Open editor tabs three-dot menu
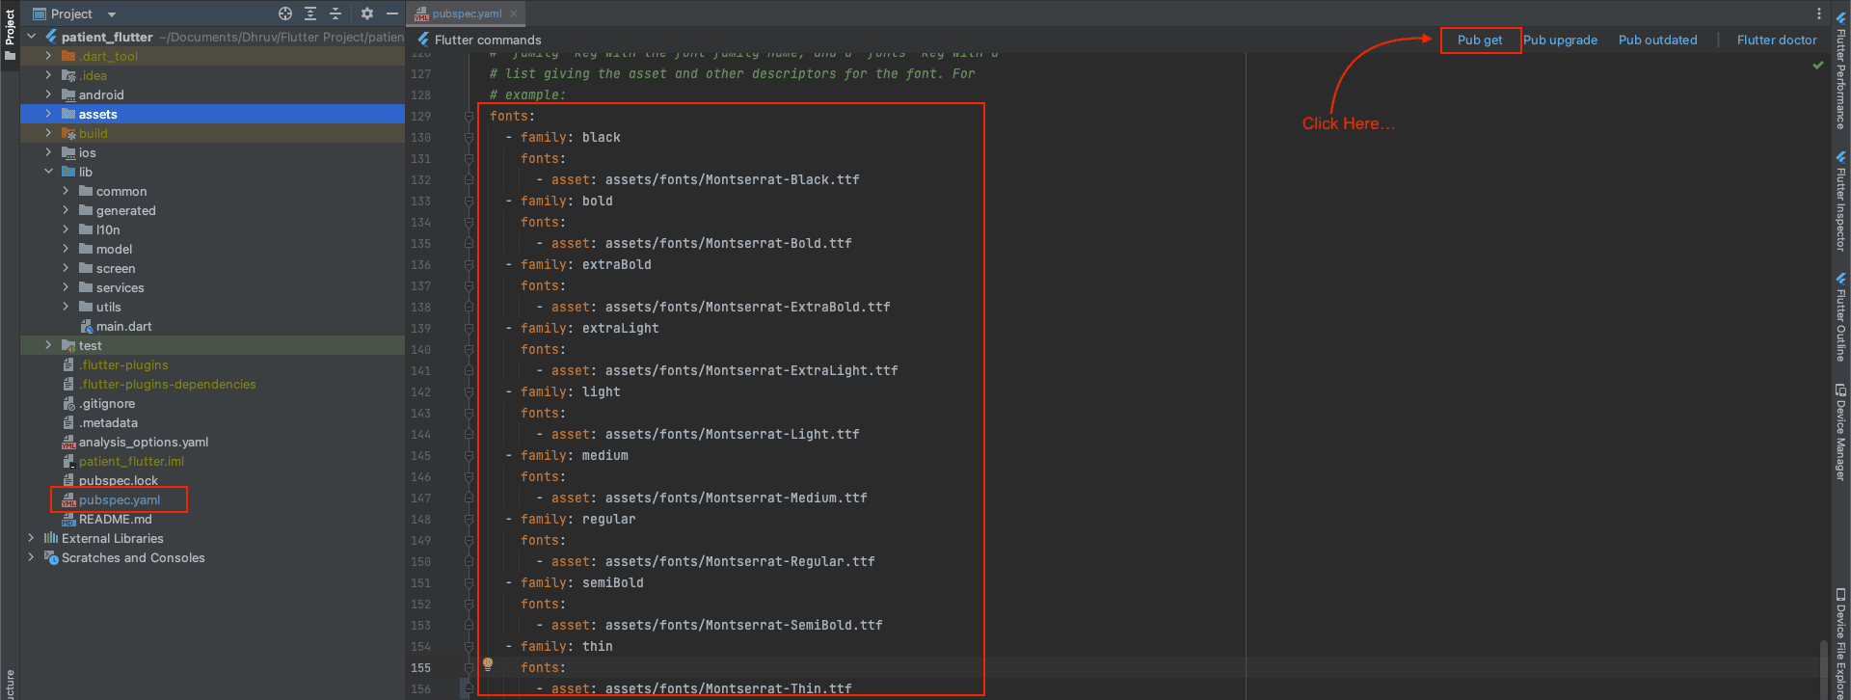Image resolution: width=1851 pixels, height=700 pixels. point(1819,13)
